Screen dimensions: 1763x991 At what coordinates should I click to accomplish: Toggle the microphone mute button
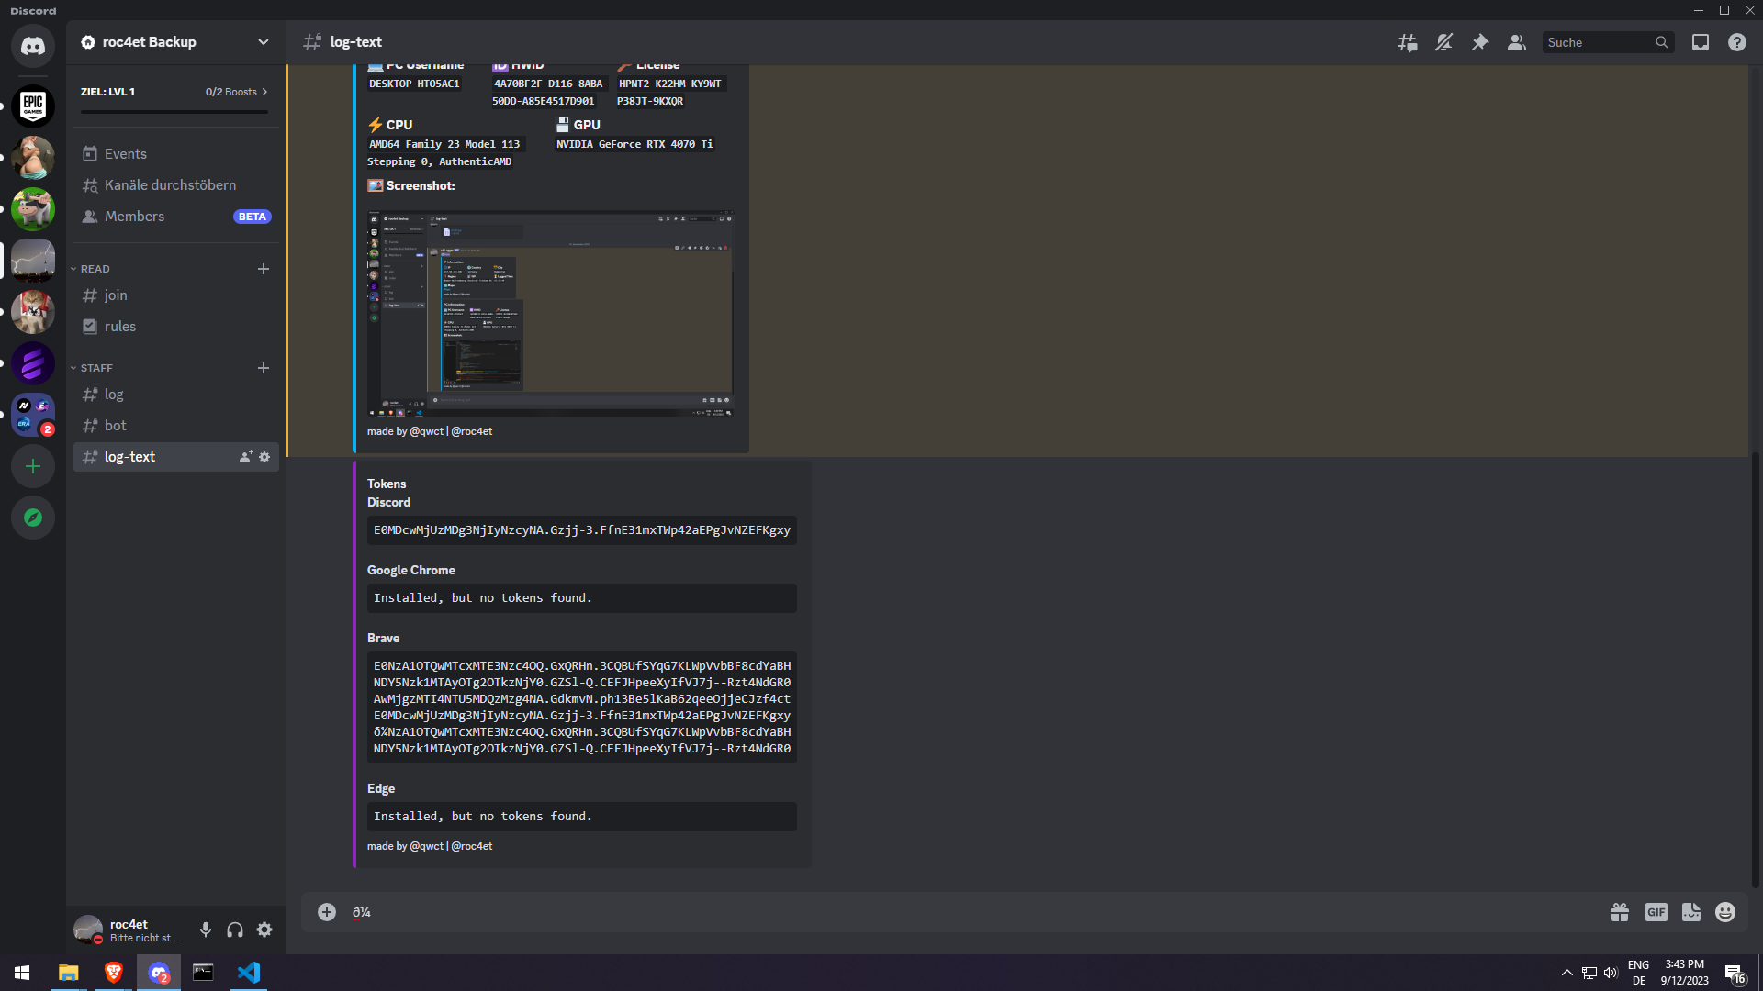(206, 930)
